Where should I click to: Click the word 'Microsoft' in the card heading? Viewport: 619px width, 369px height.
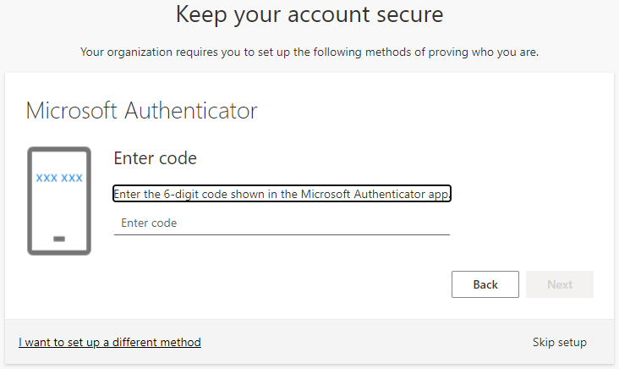(72, 110)
